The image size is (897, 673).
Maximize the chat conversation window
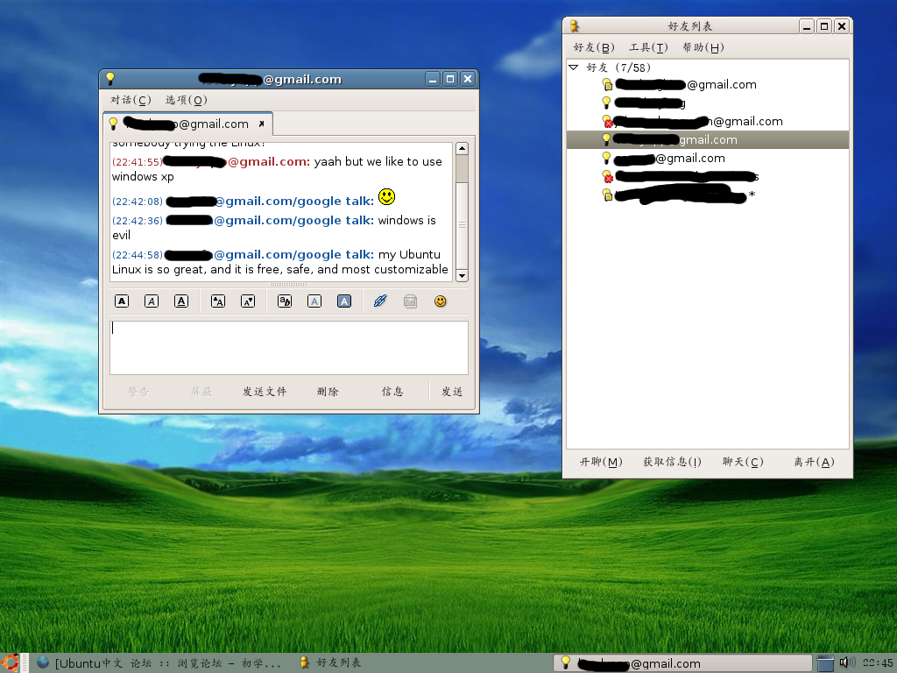[450, 79]
